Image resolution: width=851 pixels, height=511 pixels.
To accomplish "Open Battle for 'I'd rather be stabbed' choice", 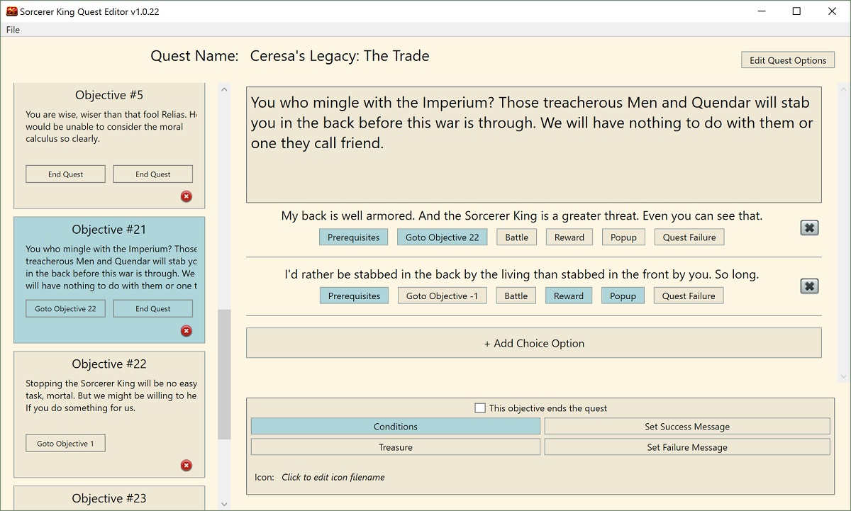I will (x=516, y=296).
